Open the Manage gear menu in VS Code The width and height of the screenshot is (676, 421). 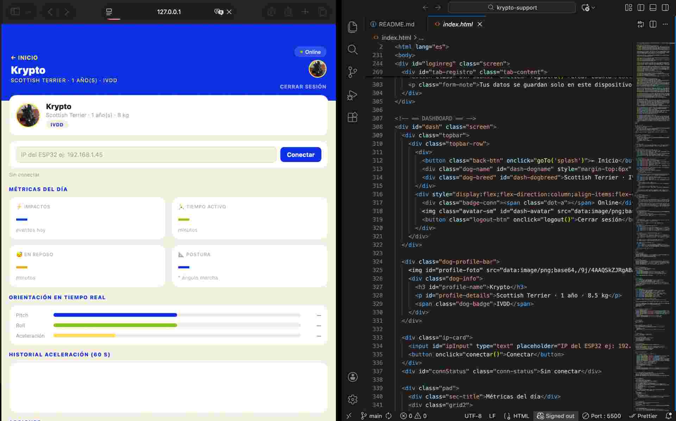(352, 399)
